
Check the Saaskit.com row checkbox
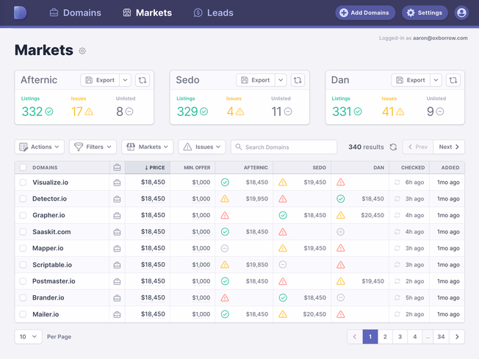click(23, 232)
